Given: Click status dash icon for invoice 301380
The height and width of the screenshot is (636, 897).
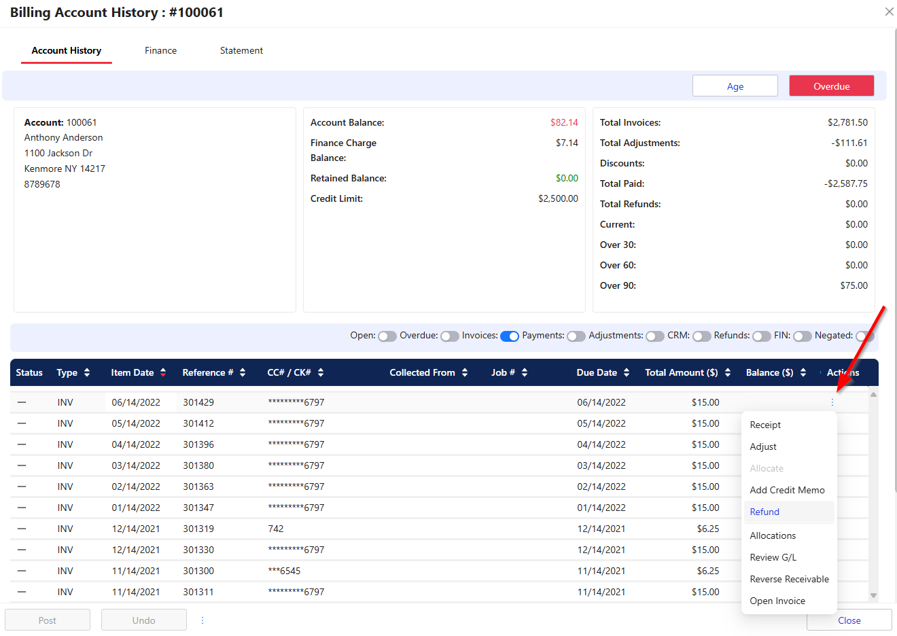Looking at the screenshot, I should (x=22, y=465).
